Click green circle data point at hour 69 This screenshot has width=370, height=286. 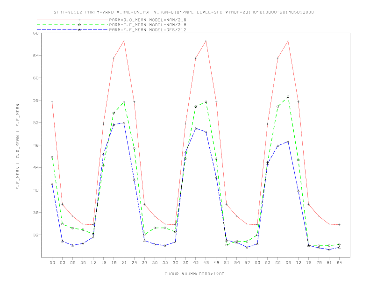(288, 97)
